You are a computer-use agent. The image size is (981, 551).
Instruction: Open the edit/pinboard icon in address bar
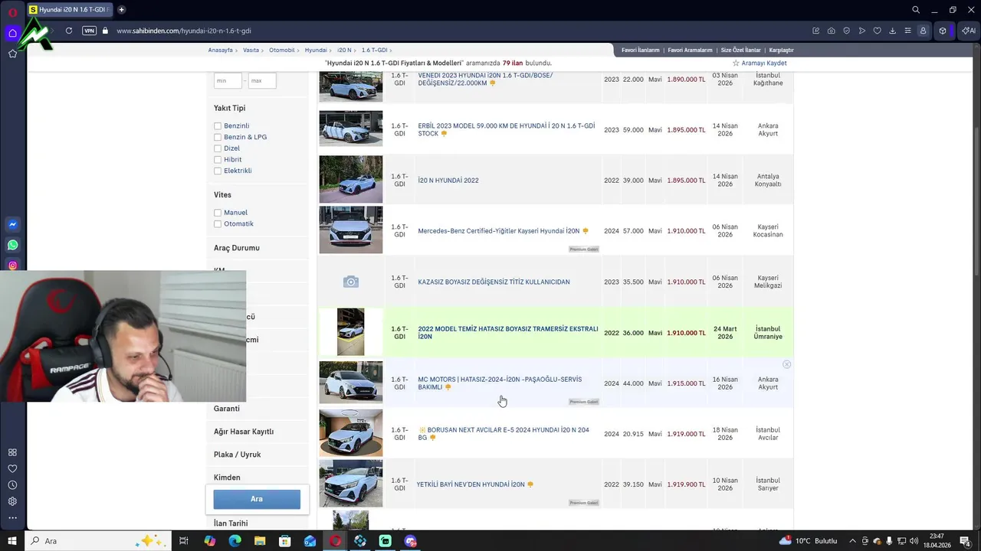tap(816, 31)
